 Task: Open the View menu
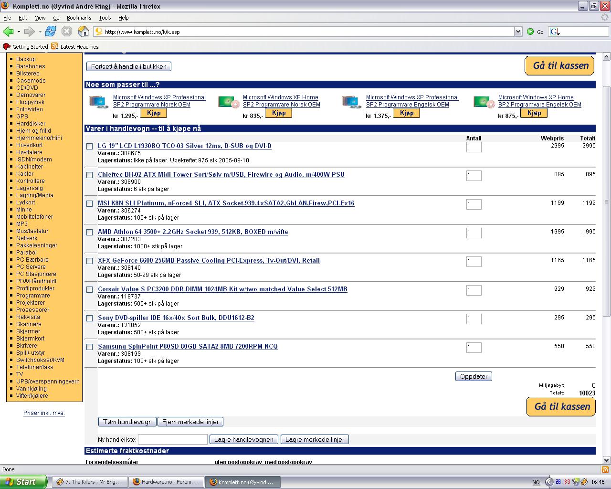[40, 18]
